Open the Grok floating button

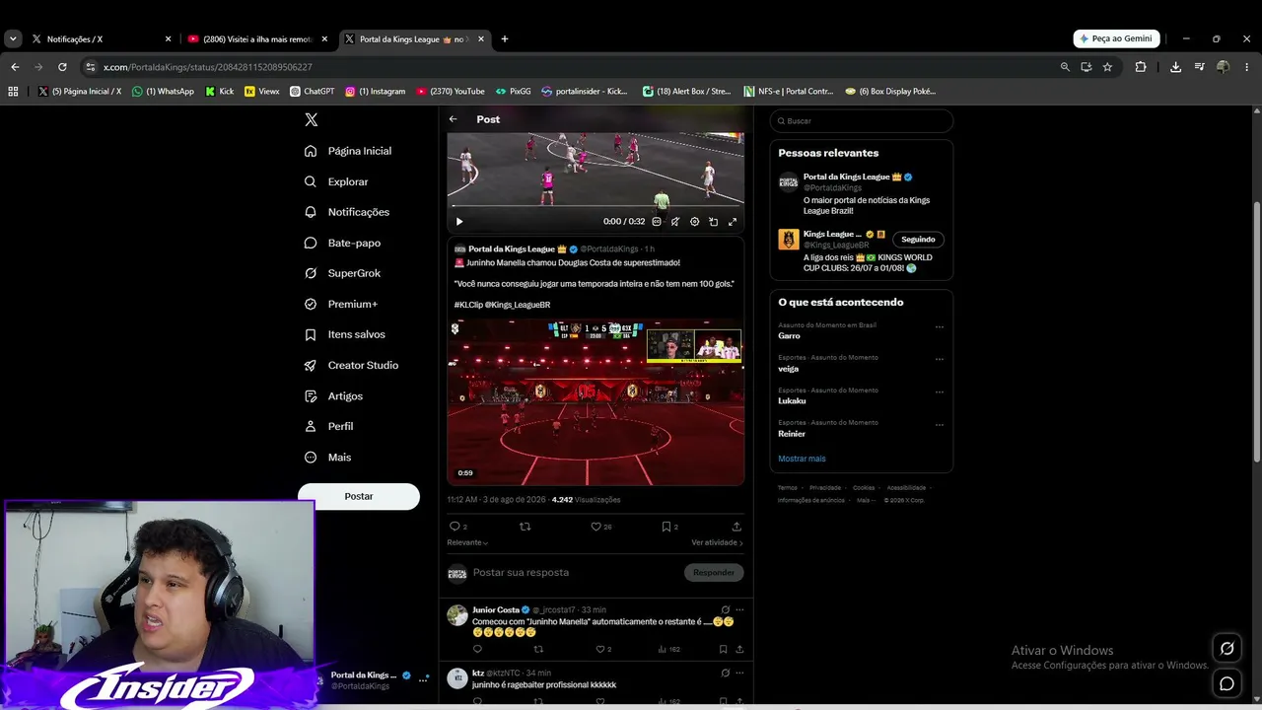click(x=1227, y=648)
